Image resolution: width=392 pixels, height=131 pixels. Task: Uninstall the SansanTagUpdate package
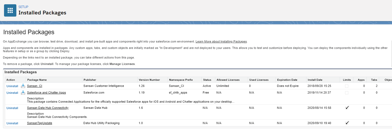[12, 123]
